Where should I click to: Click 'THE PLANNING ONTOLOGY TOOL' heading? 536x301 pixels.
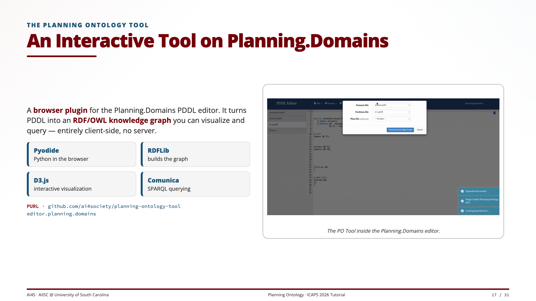pos(88,25)
